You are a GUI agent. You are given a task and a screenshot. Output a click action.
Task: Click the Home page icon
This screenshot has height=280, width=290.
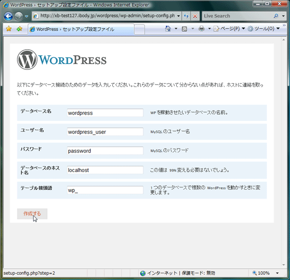168,29
